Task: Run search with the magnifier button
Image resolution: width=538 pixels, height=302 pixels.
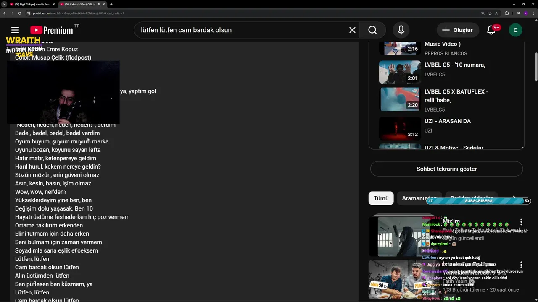Action: click(x=372, y=30)
